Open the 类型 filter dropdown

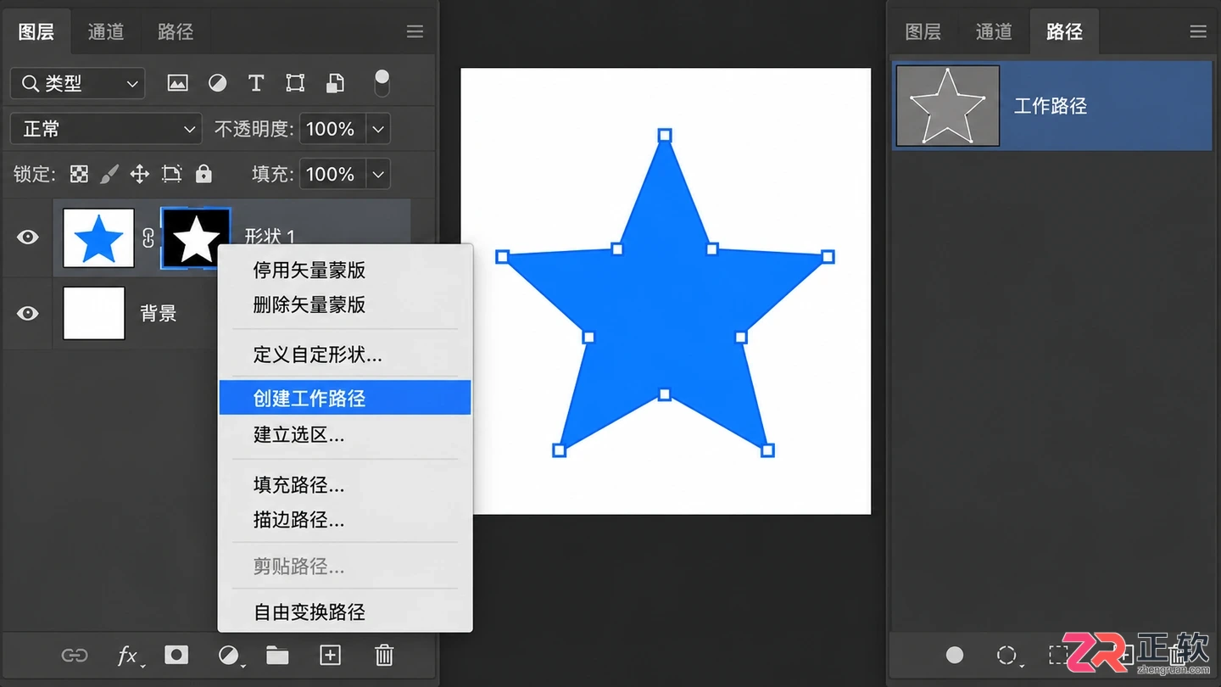click(x=78, y=83)
